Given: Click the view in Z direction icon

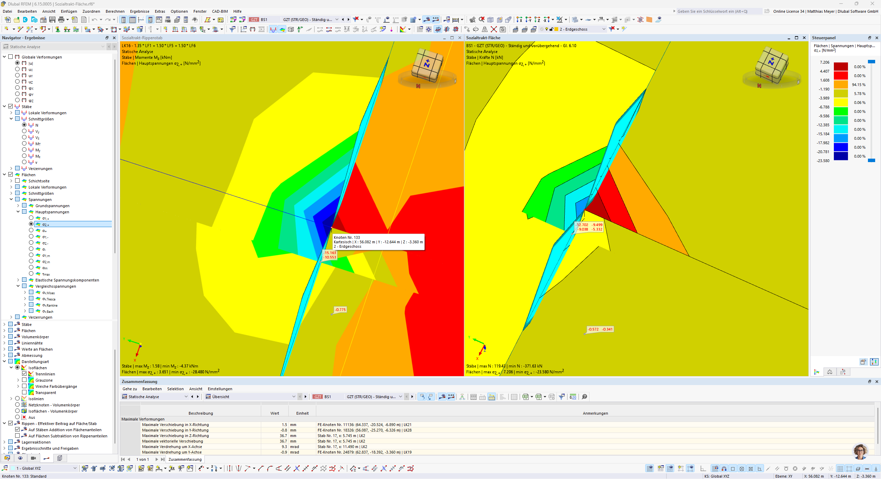Looking at the screenshot, I should coord(537,20).
